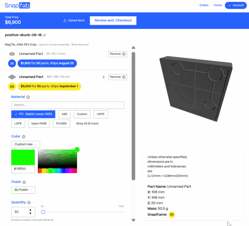Click the Material info icon
Image resolution: width=249 pixels, height=226 pixels.
[28, 97]
